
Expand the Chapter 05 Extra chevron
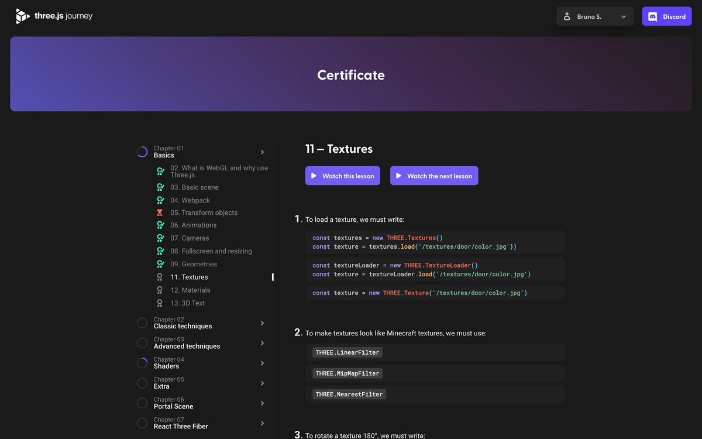[x=262, y=383]
